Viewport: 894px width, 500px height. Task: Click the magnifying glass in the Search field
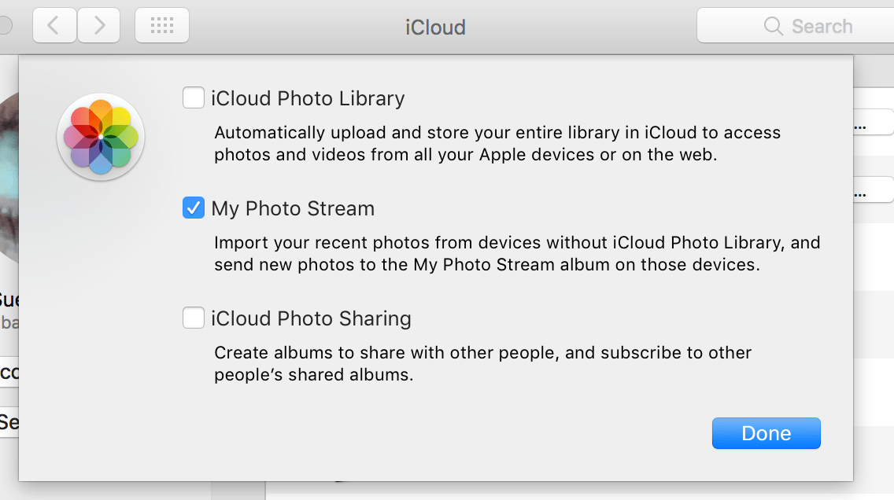773,26
